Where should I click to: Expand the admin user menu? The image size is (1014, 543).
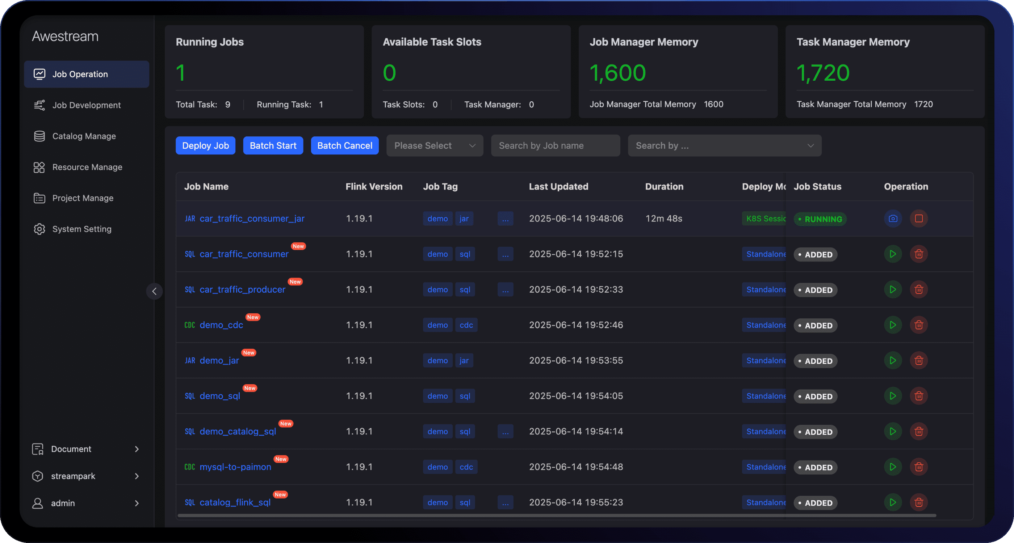86,503
